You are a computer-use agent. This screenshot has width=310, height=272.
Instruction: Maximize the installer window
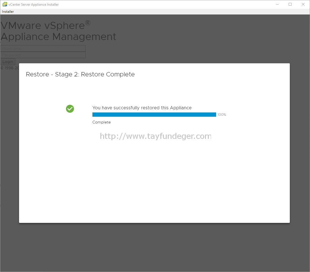tap(290, 4)
